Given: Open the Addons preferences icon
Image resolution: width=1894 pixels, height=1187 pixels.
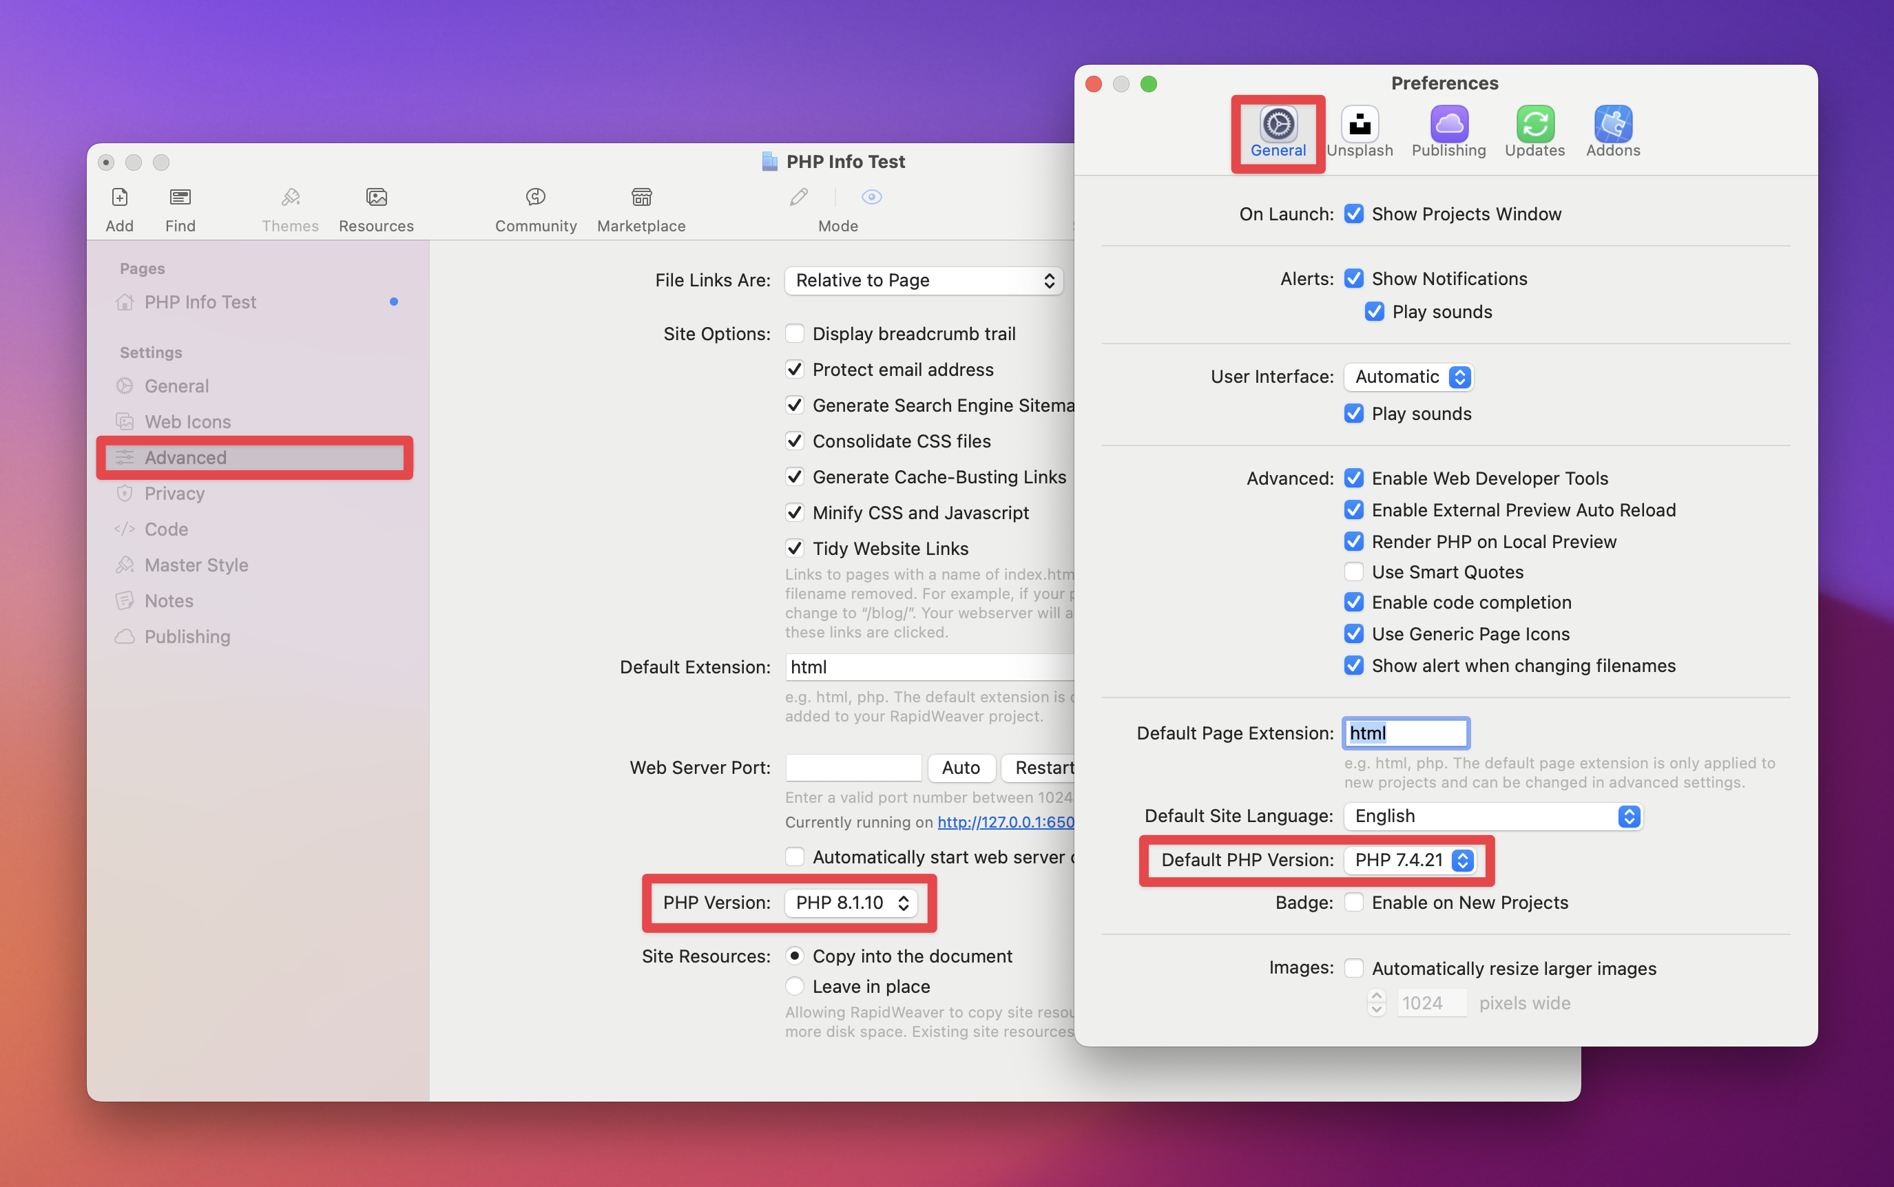Looking at the screenshot, I should click(1613, 130).
